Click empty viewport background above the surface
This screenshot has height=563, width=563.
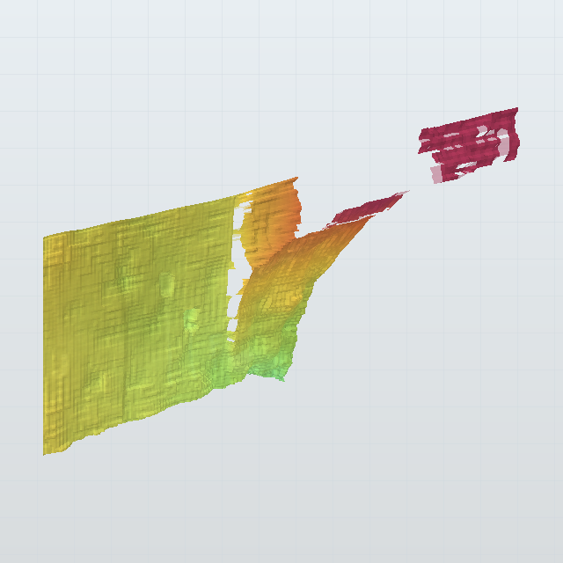coord(216,90)
